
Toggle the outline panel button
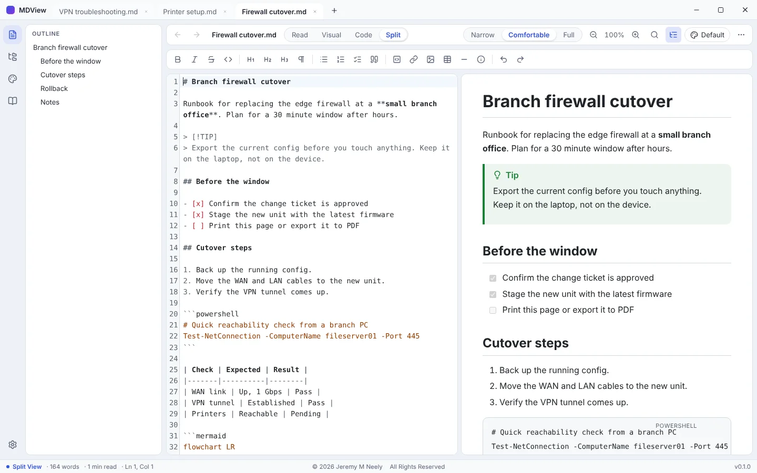(x=673, y=35)
